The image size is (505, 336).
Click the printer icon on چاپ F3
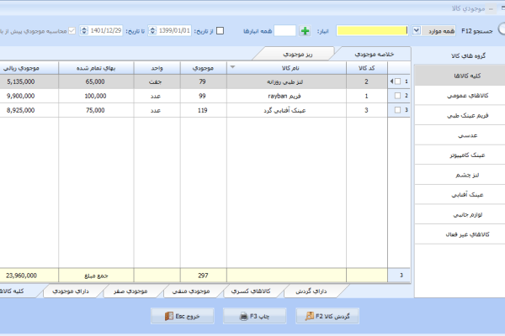tap(244, 317)
